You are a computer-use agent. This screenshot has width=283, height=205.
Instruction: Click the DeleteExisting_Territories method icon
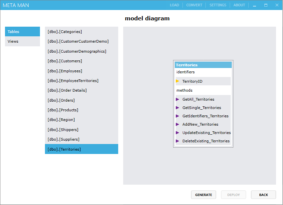pos(177,141)
